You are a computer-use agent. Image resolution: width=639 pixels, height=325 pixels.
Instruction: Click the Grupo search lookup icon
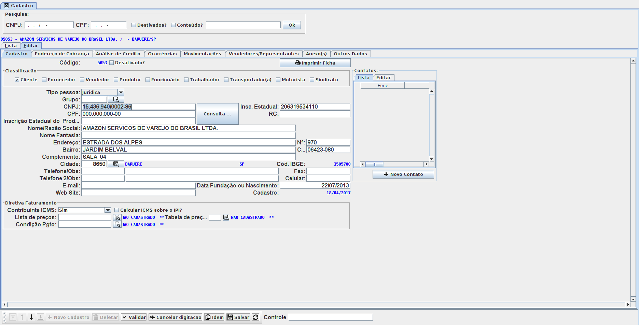[x=116, y=99]
